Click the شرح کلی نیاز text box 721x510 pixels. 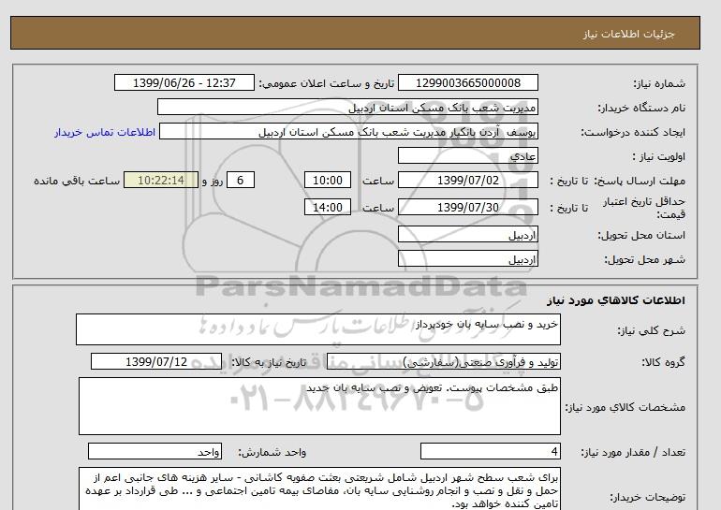pos(318,329)
